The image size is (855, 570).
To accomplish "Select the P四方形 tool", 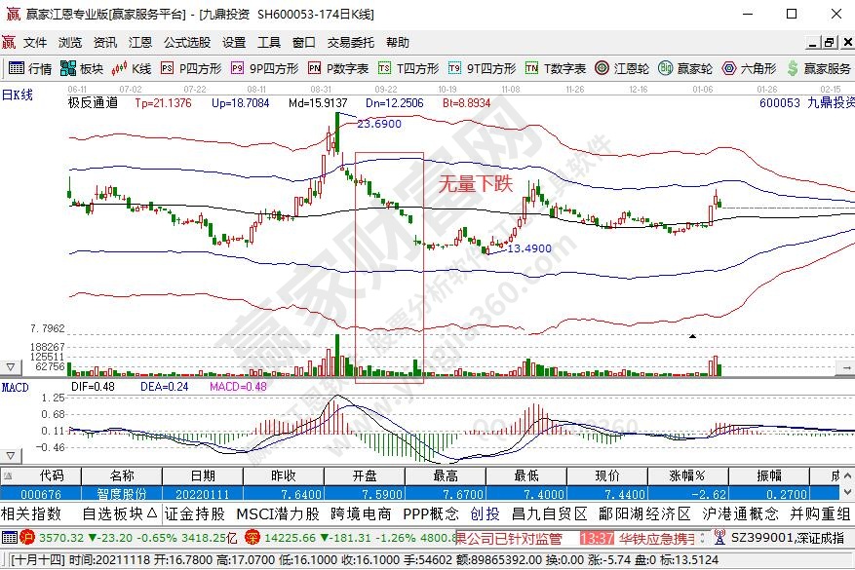I will 191,68.
